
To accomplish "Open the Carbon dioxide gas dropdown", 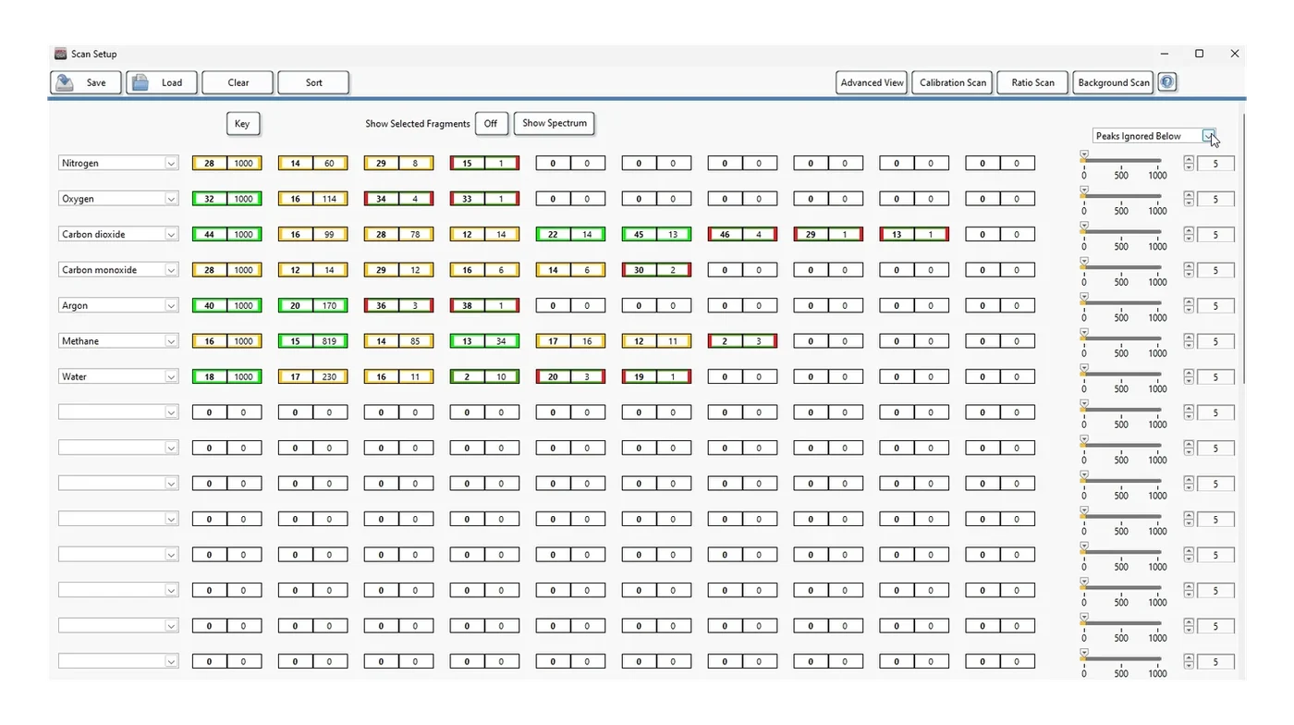I will click(171, 235).
